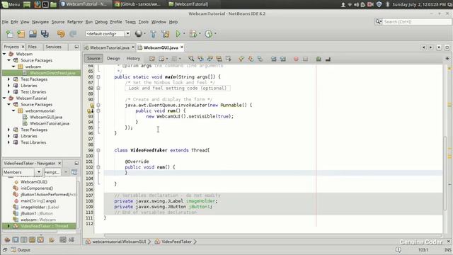Viewport: 453px width, 255px height.
Task: Open WebcamGUI.java in the project tree
Action: (46, 117)
